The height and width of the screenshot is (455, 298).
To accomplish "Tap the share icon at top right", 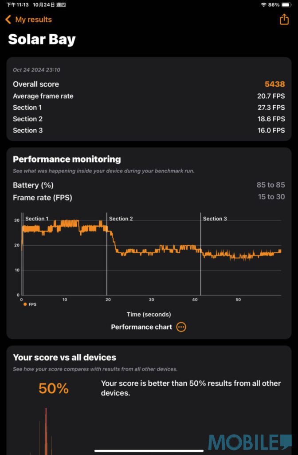I will (x=284, y=20).
